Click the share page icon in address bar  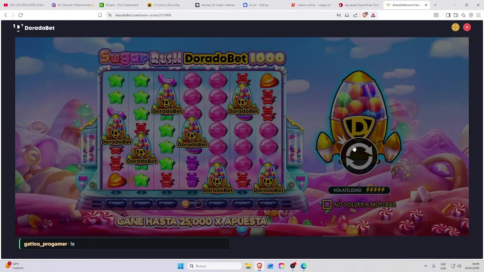point(355,15)
